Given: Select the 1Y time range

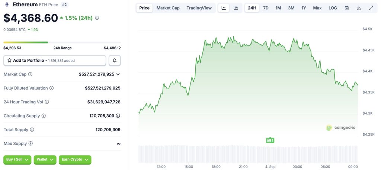Looking at the screenshot, I should pos(304,8).
